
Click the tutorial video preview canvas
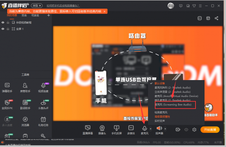point(137,74)
